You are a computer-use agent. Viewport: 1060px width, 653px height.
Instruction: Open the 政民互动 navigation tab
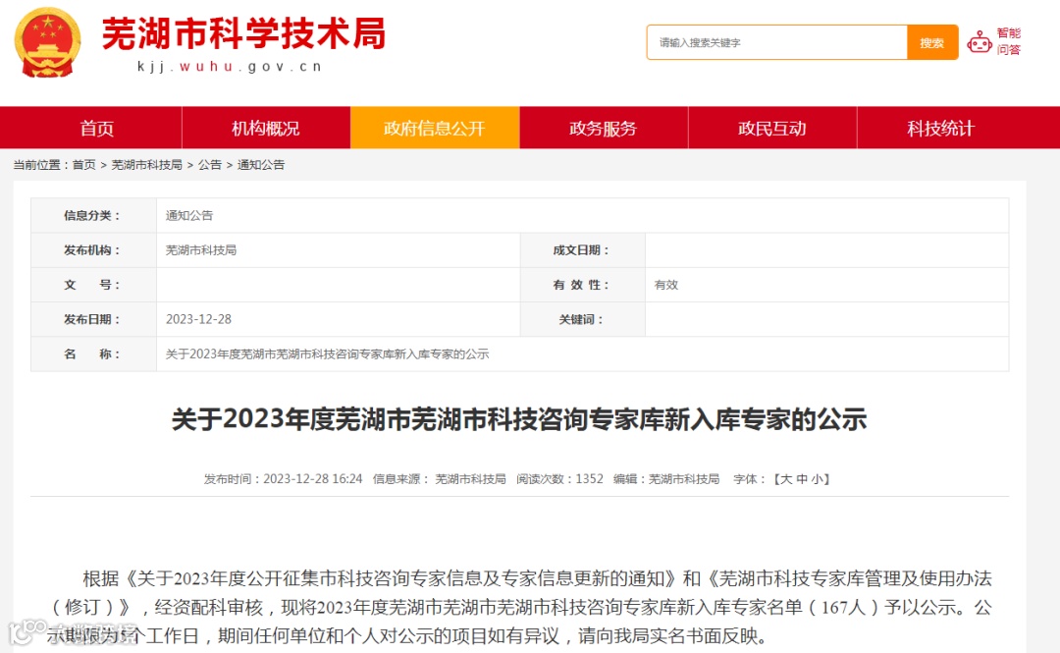click(x=772, y=128)
